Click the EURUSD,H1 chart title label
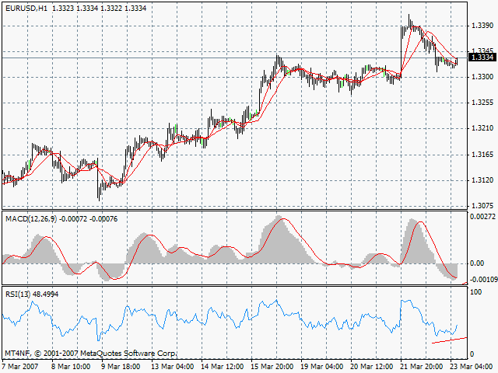Screen dimensions: 498x373 pyautogui.click(x=24, y=7)
